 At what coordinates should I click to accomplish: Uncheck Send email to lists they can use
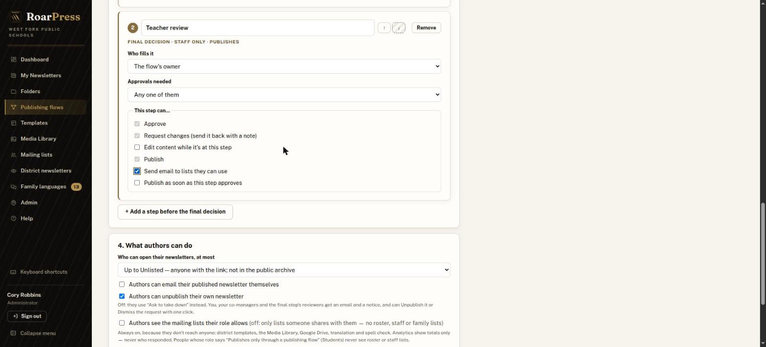tap(137, 171)
